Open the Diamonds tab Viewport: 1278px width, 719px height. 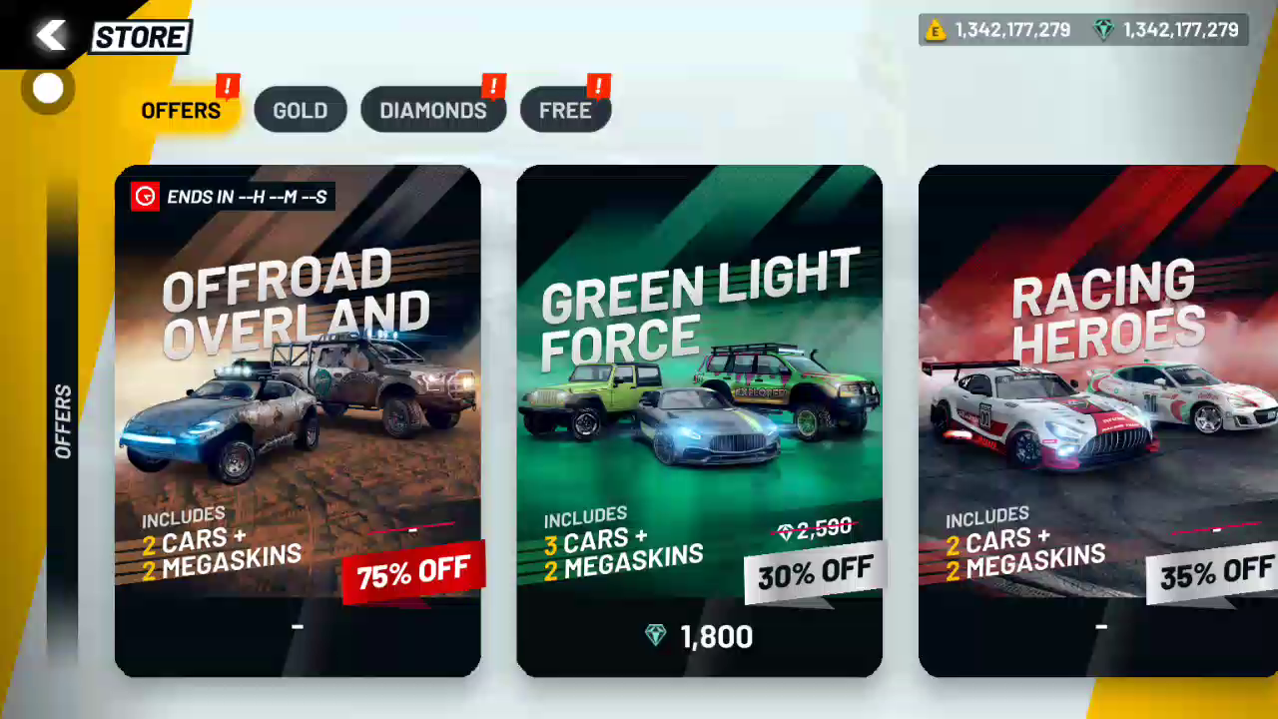433,110
